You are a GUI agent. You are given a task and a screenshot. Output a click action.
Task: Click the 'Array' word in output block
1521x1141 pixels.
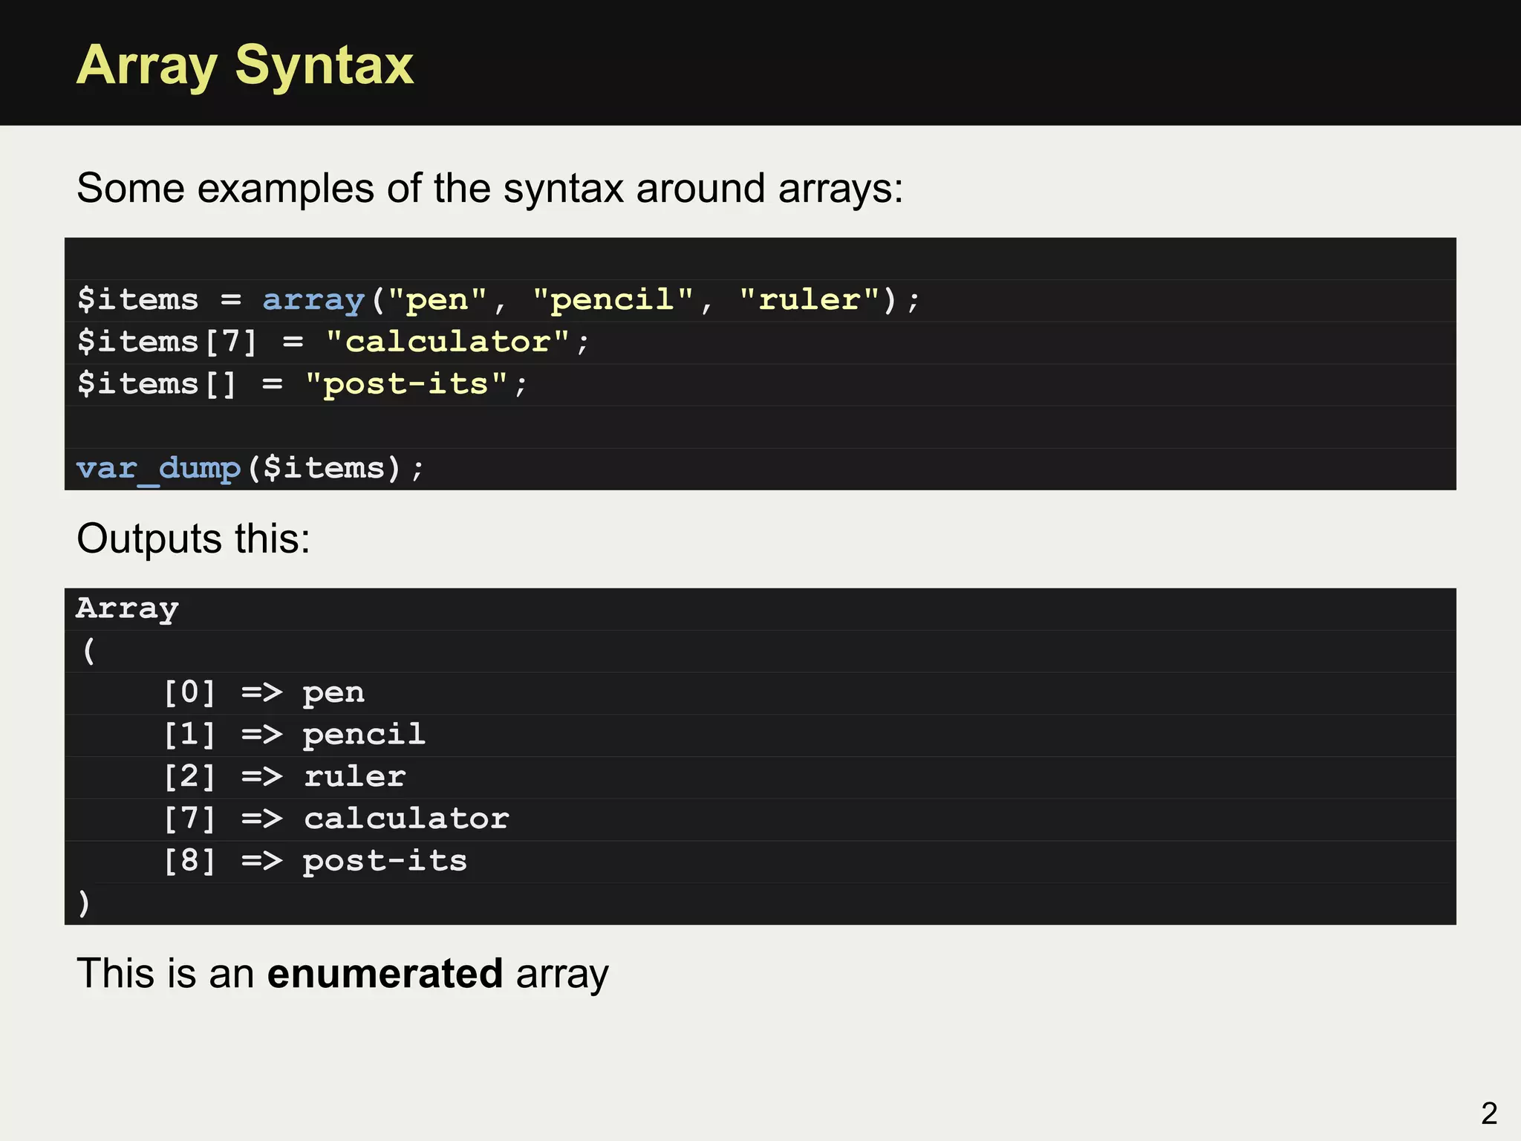(x=127, y=609)
